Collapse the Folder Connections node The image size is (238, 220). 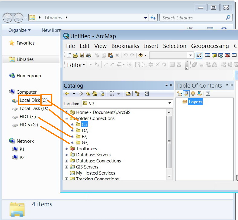click(x=66, y=118)
